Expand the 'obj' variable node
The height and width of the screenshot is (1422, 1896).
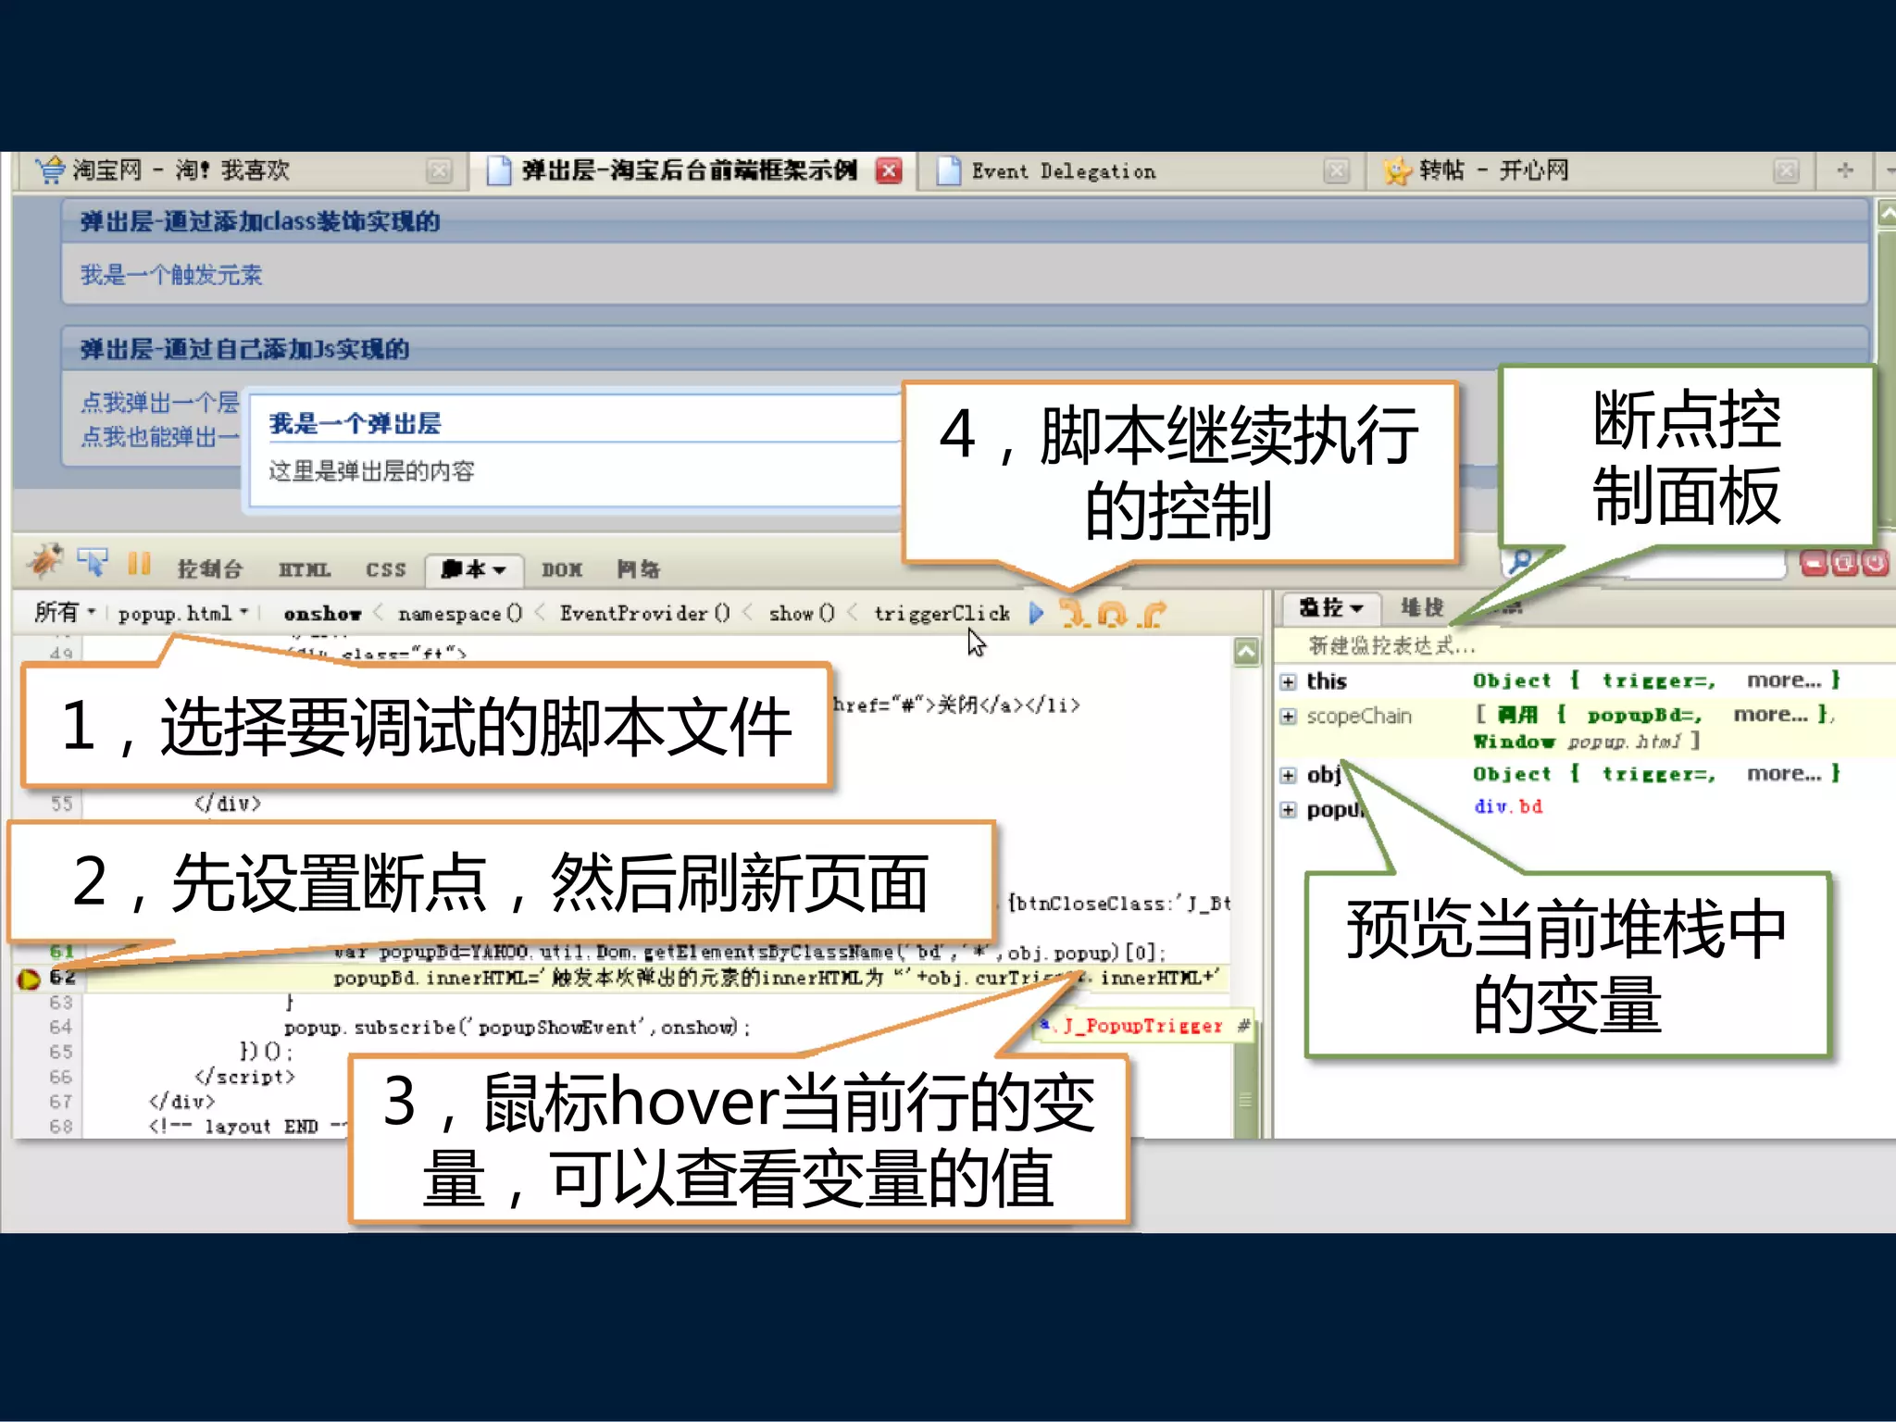click(x=1288, y=775)
